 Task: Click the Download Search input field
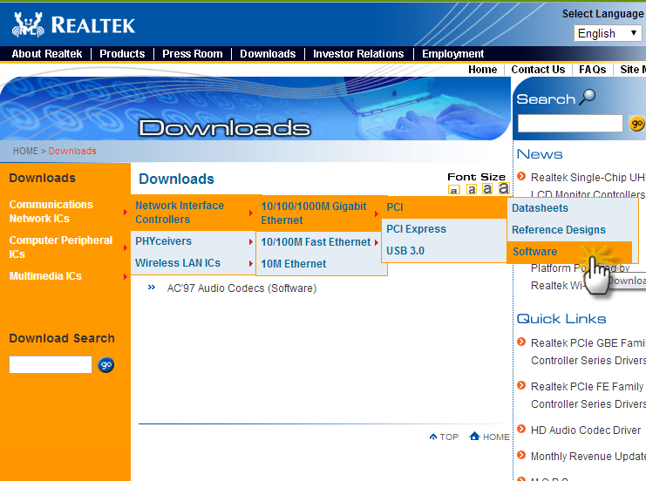pyautogui.click(x=51, y=365)
